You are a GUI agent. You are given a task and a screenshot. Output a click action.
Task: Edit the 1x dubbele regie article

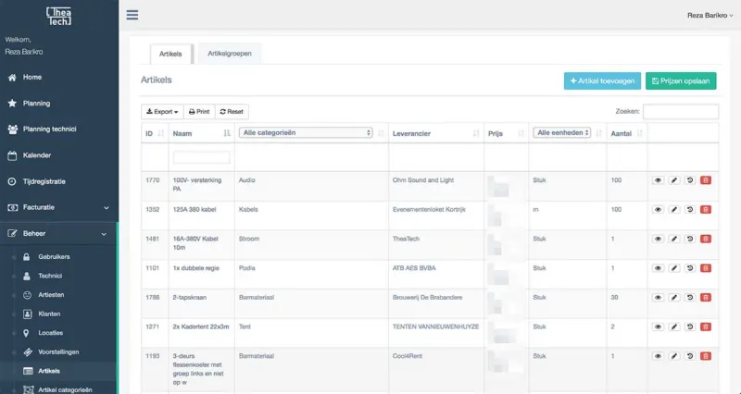pos(674,268)
